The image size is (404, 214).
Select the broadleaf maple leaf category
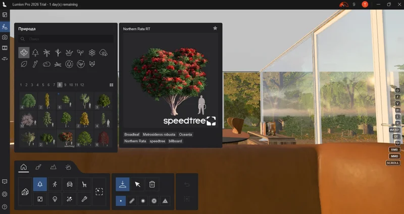24,53
